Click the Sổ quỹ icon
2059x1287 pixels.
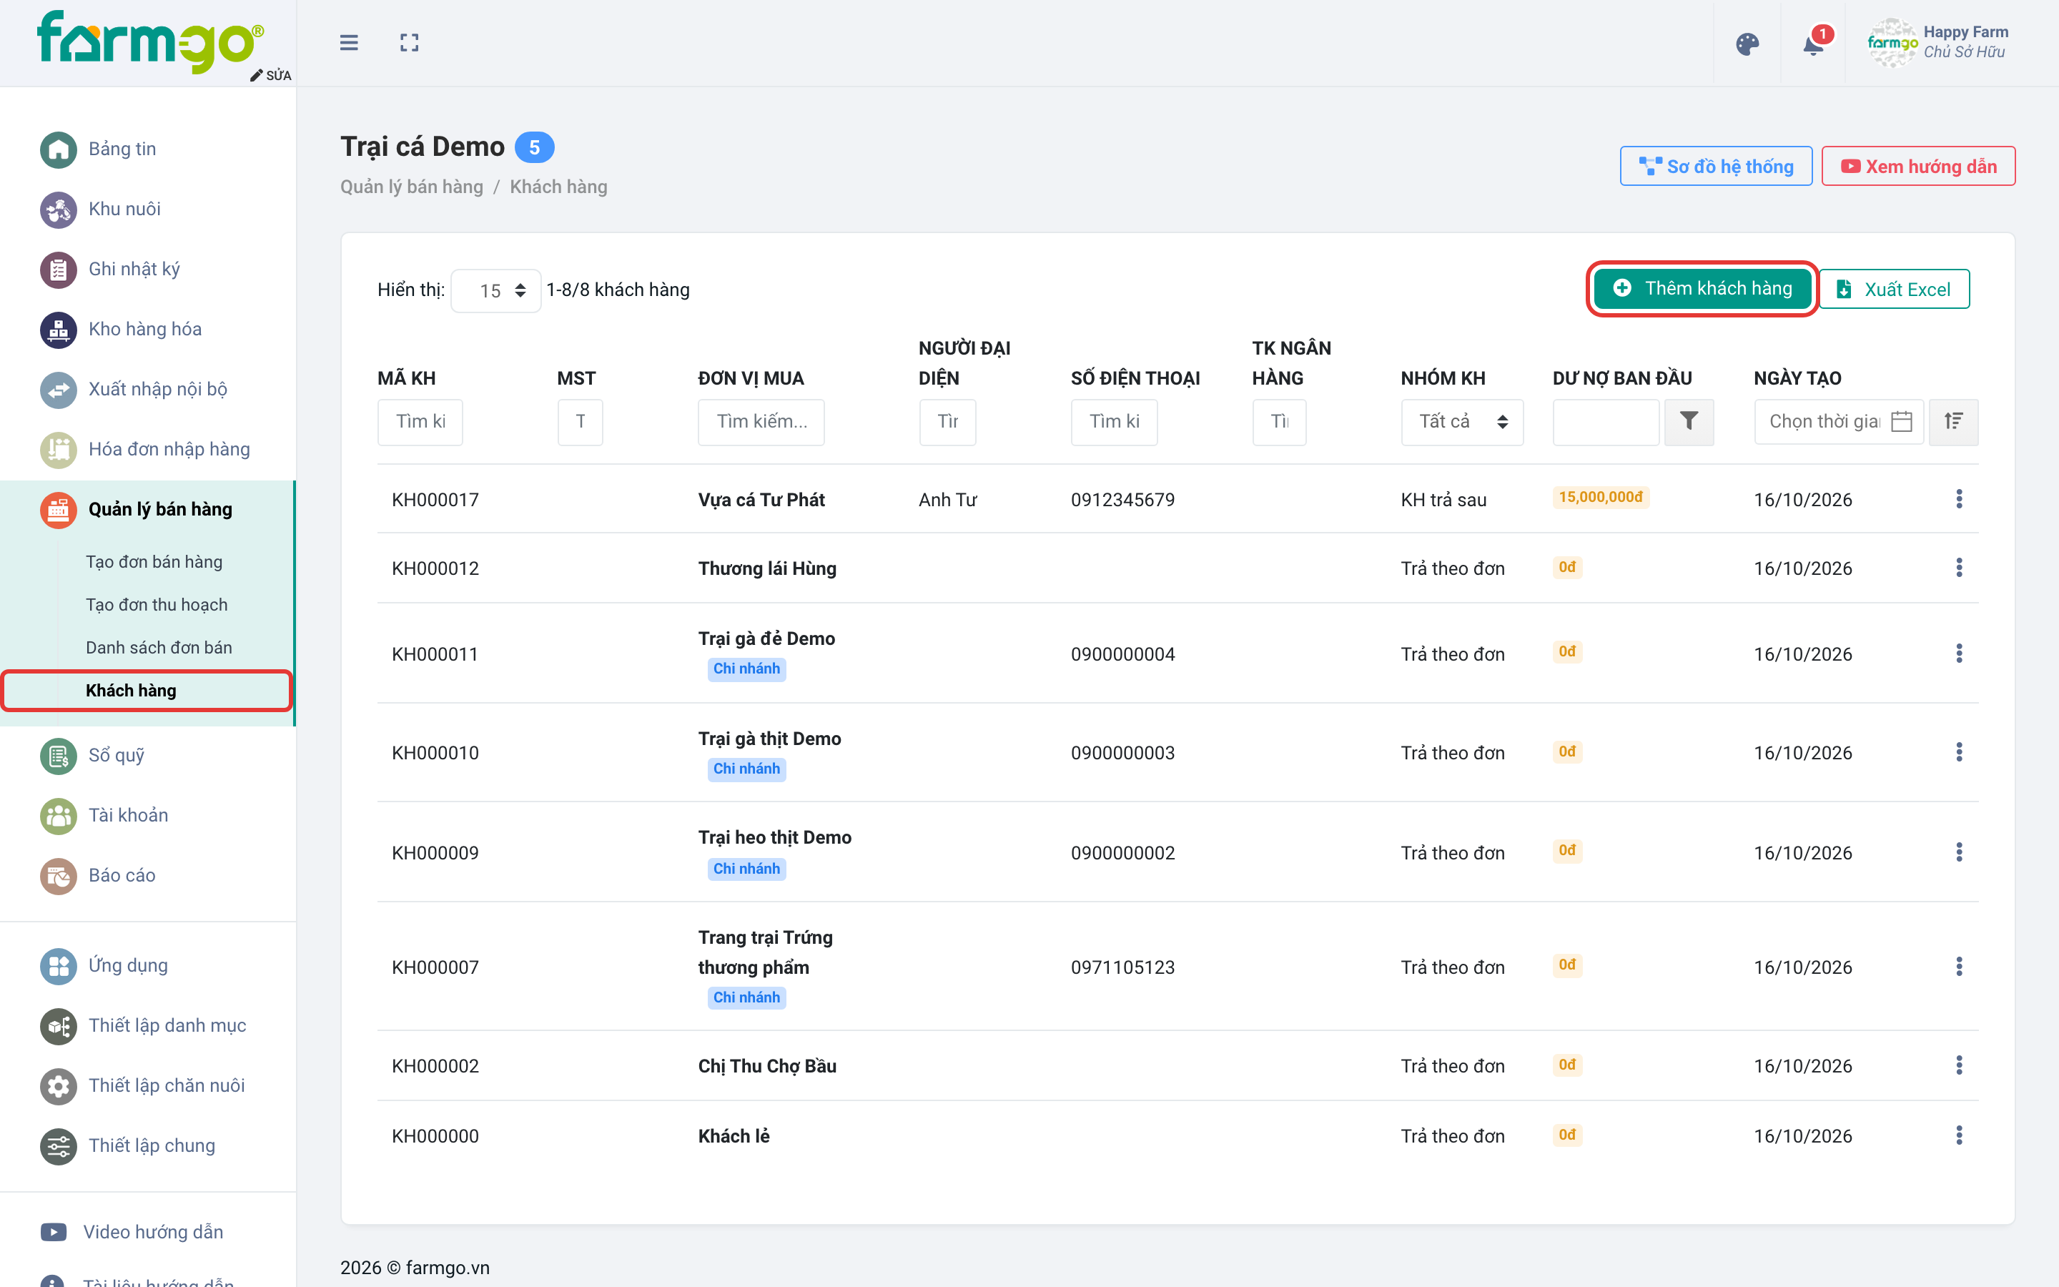[x=59, y=755]
